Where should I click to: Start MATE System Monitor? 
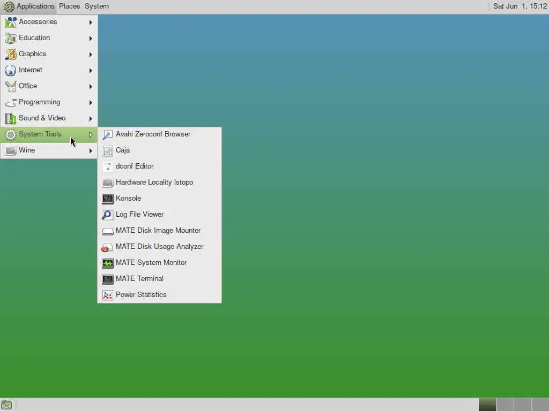[159, 263]
